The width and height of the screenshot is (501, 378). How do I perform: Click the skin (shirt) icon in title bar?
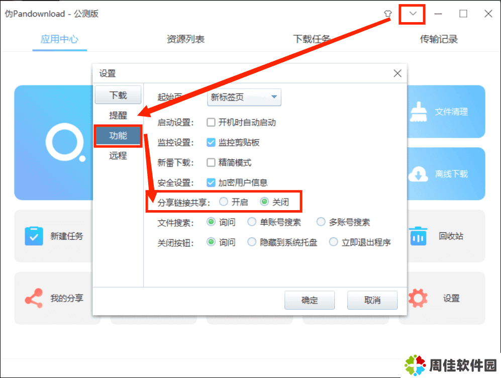pyautogui.click(x=387, y=14)
